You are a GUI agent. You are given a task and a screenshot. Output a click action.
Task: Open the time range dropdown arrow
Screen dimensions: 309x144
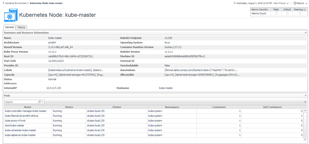(x=288, y=3)
